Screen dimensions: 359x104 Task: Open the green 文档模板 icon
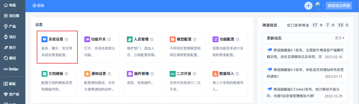tap(44, 74)
